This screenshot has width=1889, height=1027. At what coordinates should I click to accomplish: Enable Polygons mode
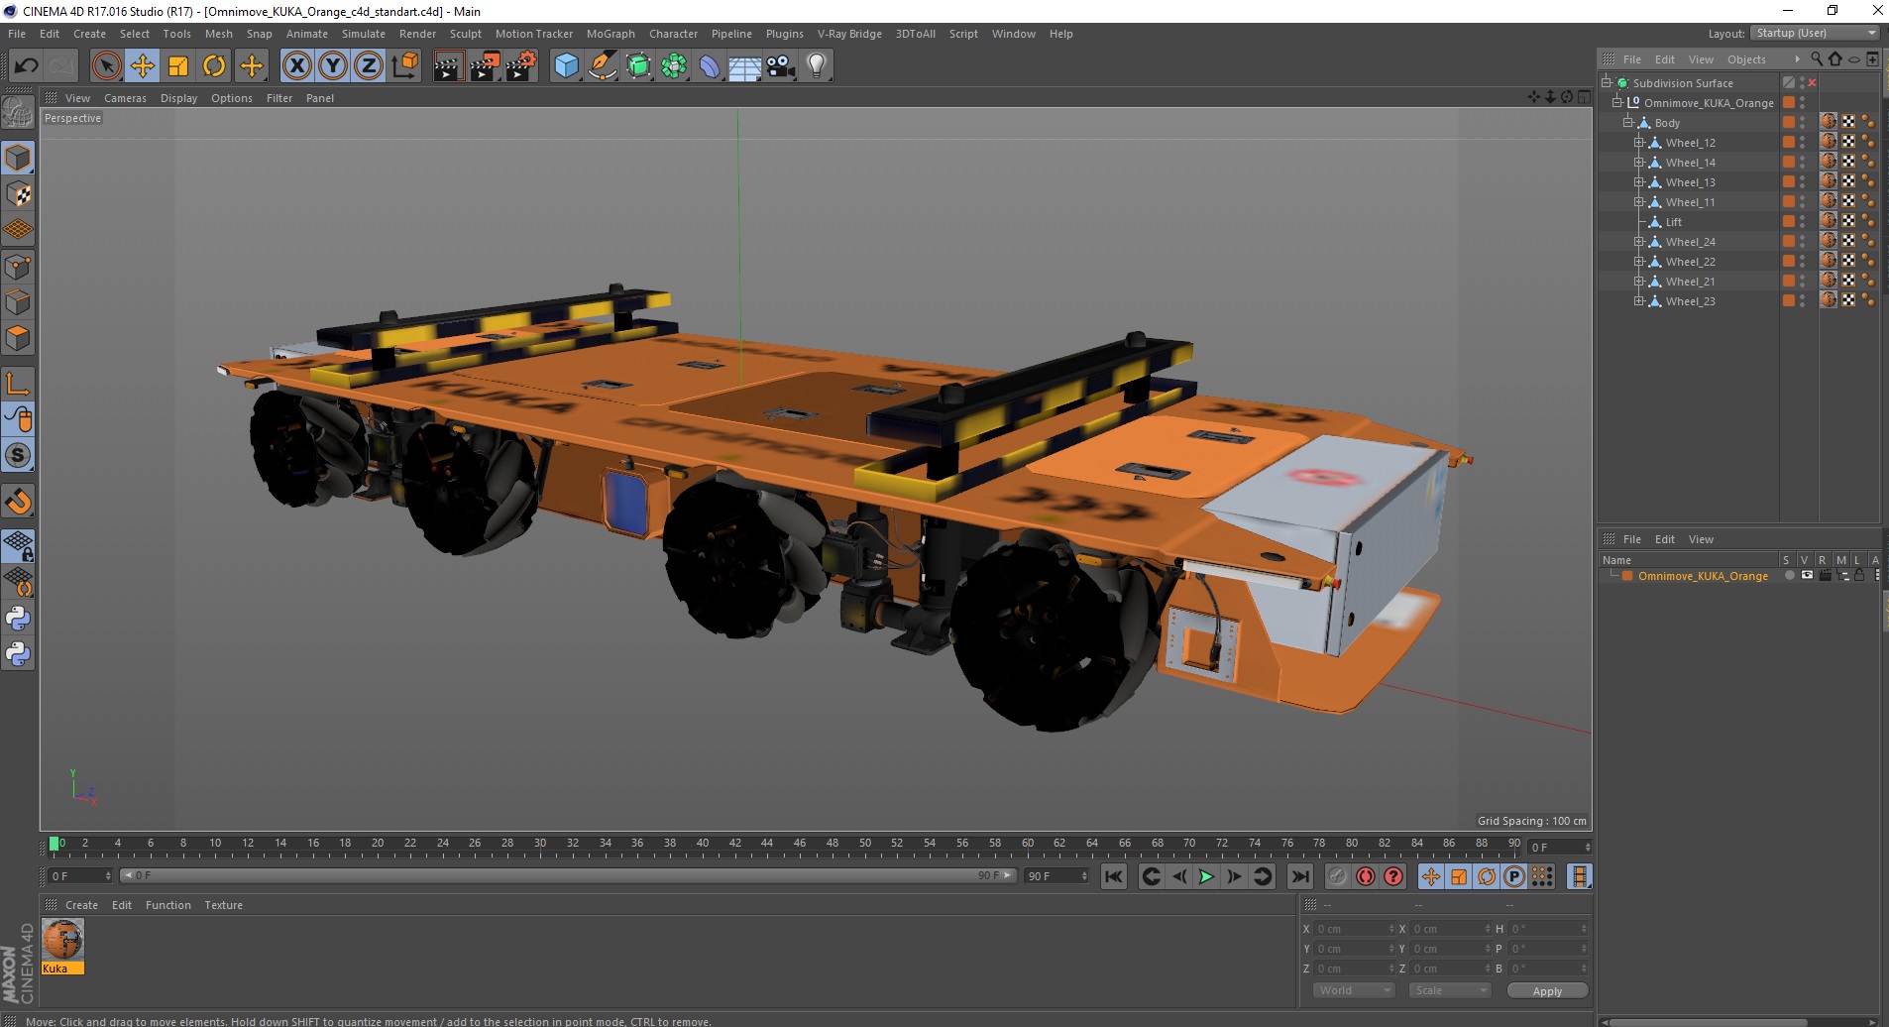(x=18, y=338)
